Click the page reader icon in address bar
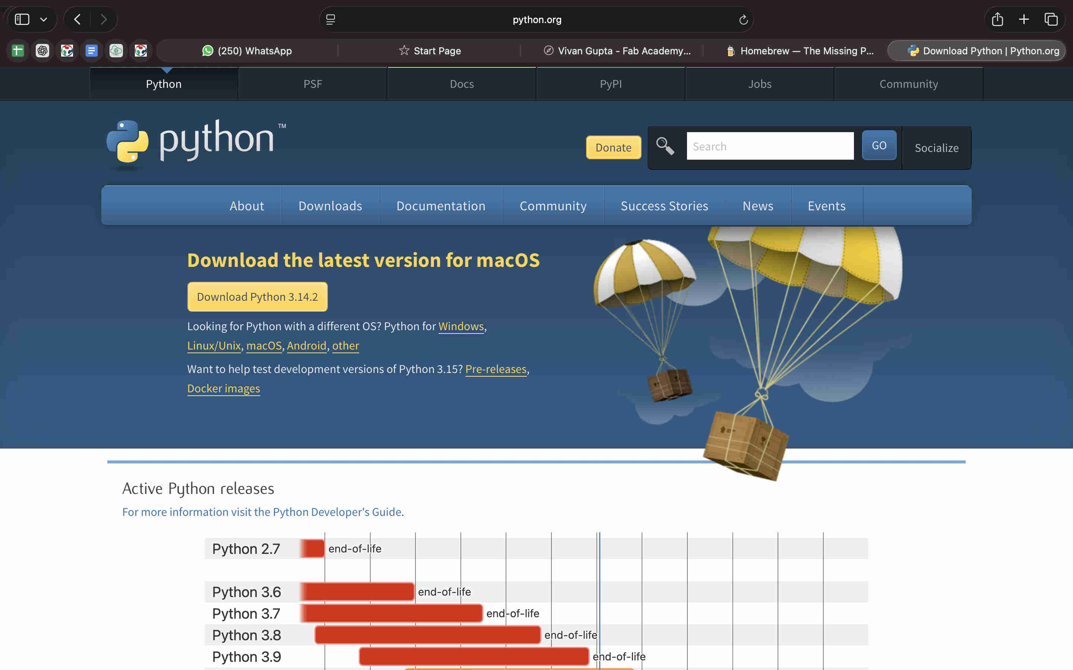Image resolution: width=1073 pixels, height=670 pixels. (331, 19)
